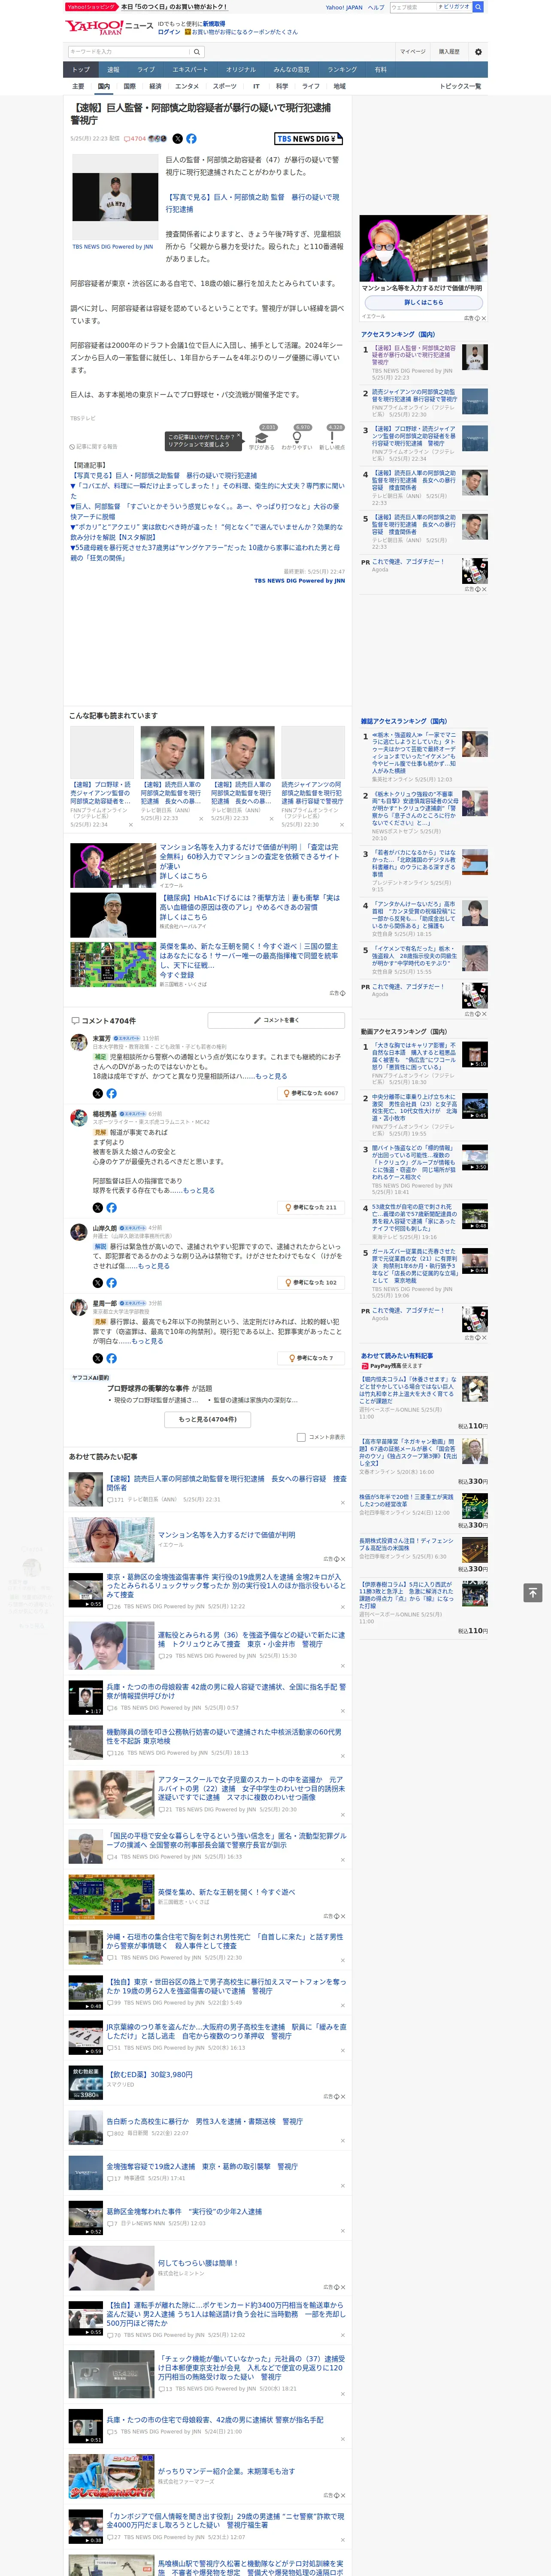This screenshot has height=2576, width=551.
Task: React with the わかりやすい lightbulb icon
Action: tap(297, 437)
